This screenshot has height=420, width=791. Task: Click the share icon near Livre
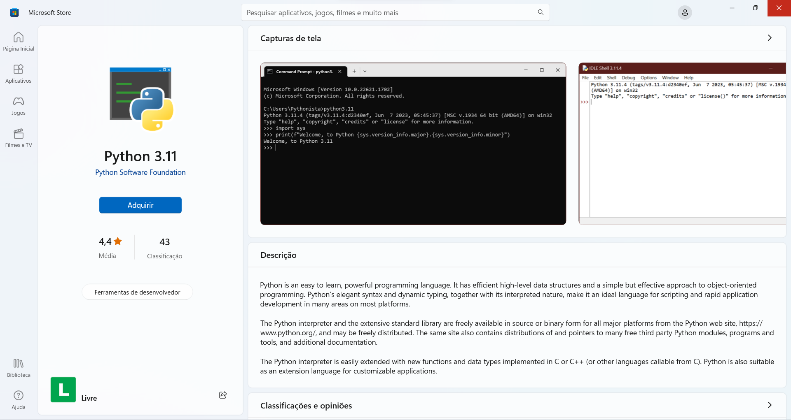(x=223, y=395)
